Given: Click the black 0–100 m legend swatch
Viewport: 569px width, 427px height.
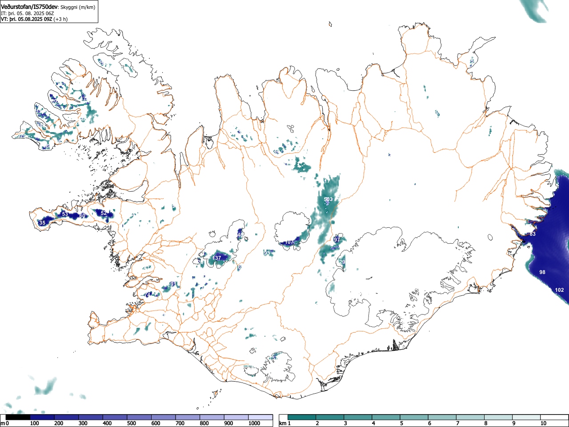Looking at the screenshot, I should 18,417.
